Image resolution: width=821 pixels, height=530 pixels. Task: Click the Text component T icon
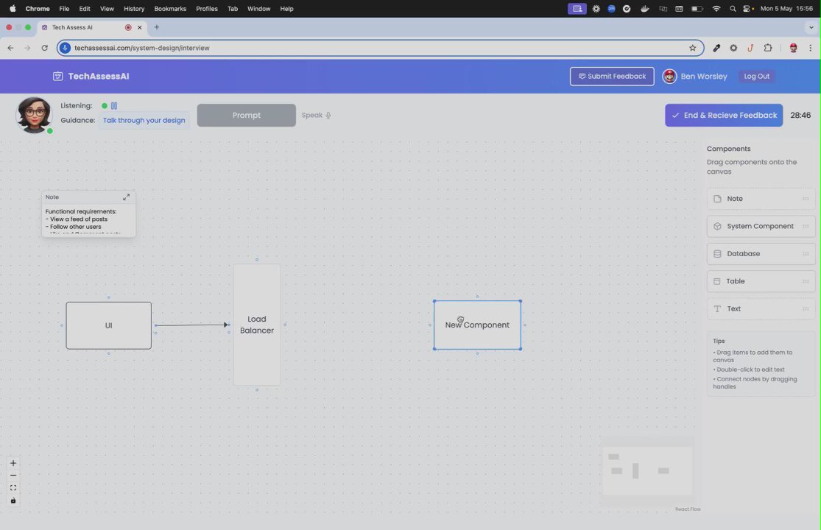click(x=717, y=308)
